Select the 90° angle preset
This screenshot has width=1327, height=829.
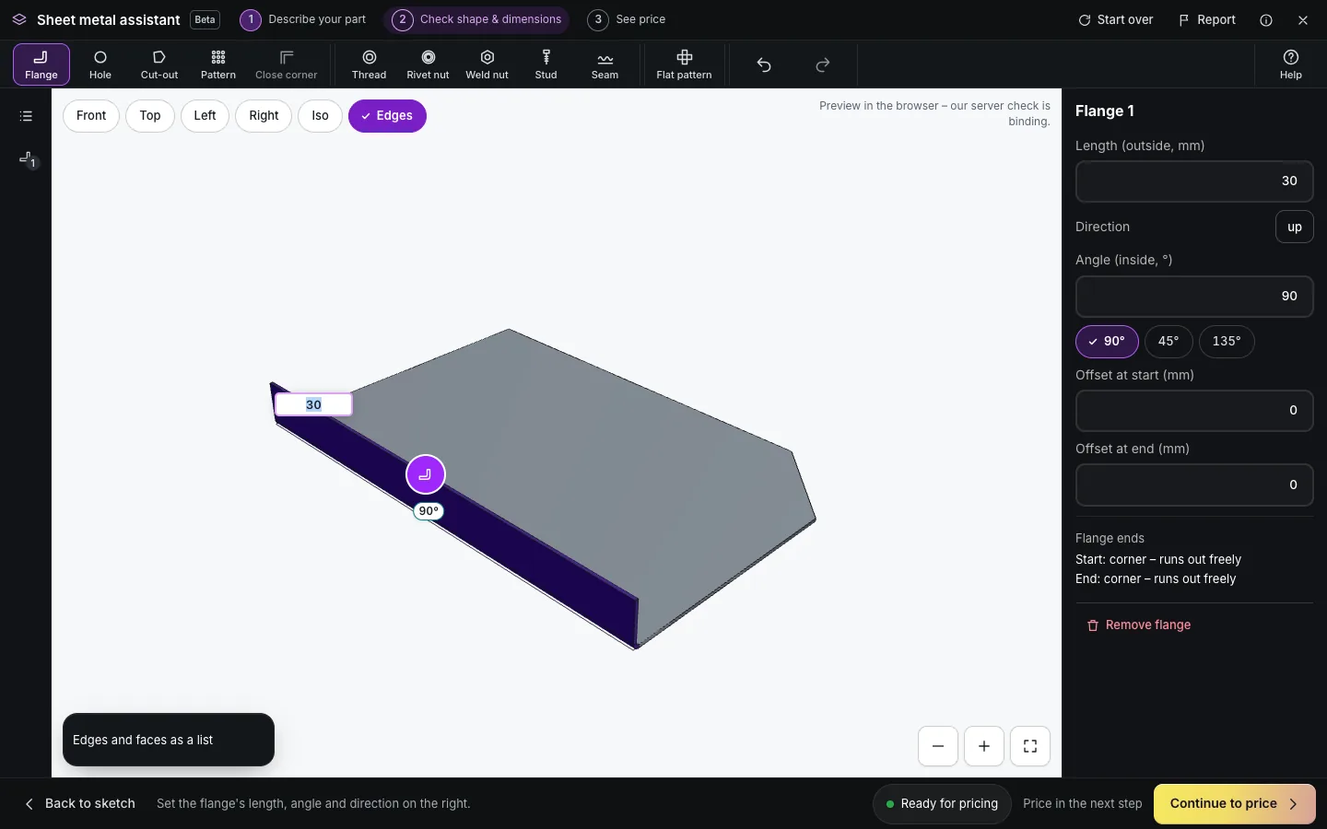1107,342
